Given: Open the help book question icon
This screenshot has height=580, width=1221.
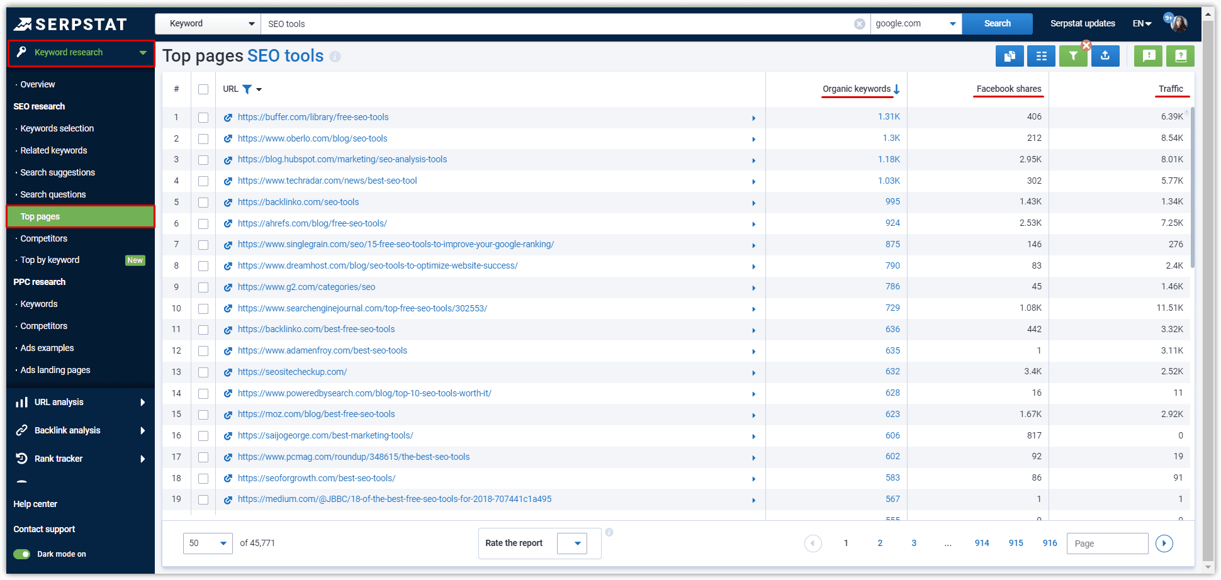Looking at the screenshot, I should (x=1180, y=56).
